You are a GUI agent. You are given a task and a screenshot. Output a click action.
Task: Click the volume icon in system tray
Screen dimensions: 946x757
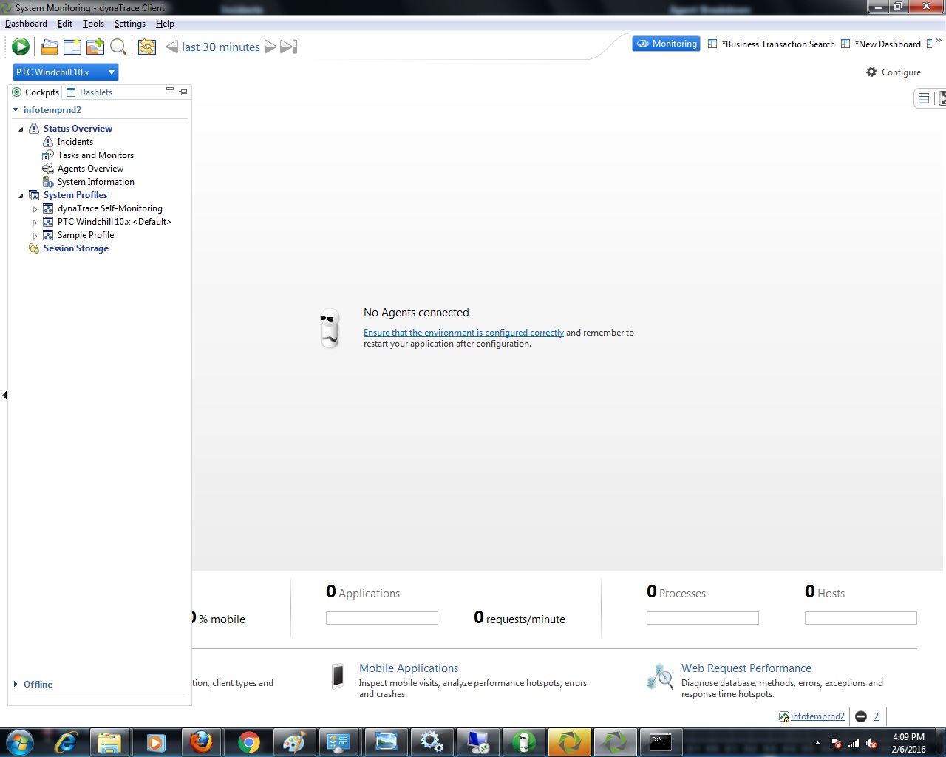[x=872, y=743]
